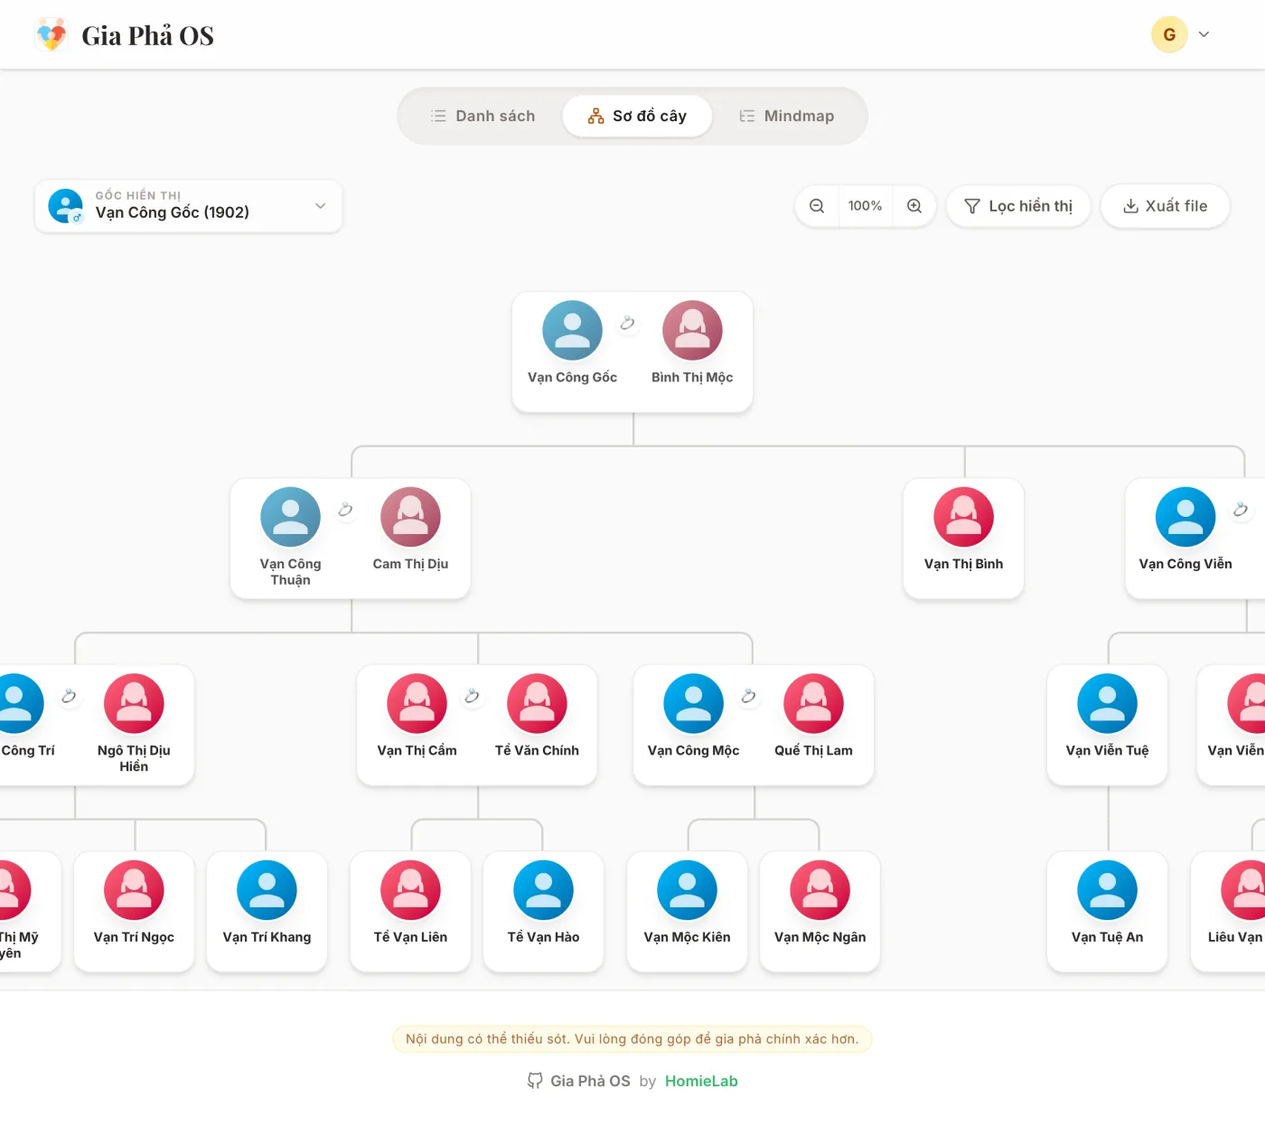
Task: Click the 100% zoom level indicator
Action: (865, 206)
